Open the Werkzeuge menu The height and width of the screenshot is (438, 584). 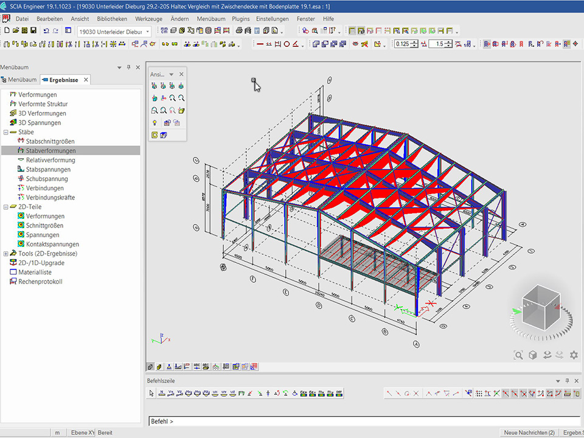(149, 19)
